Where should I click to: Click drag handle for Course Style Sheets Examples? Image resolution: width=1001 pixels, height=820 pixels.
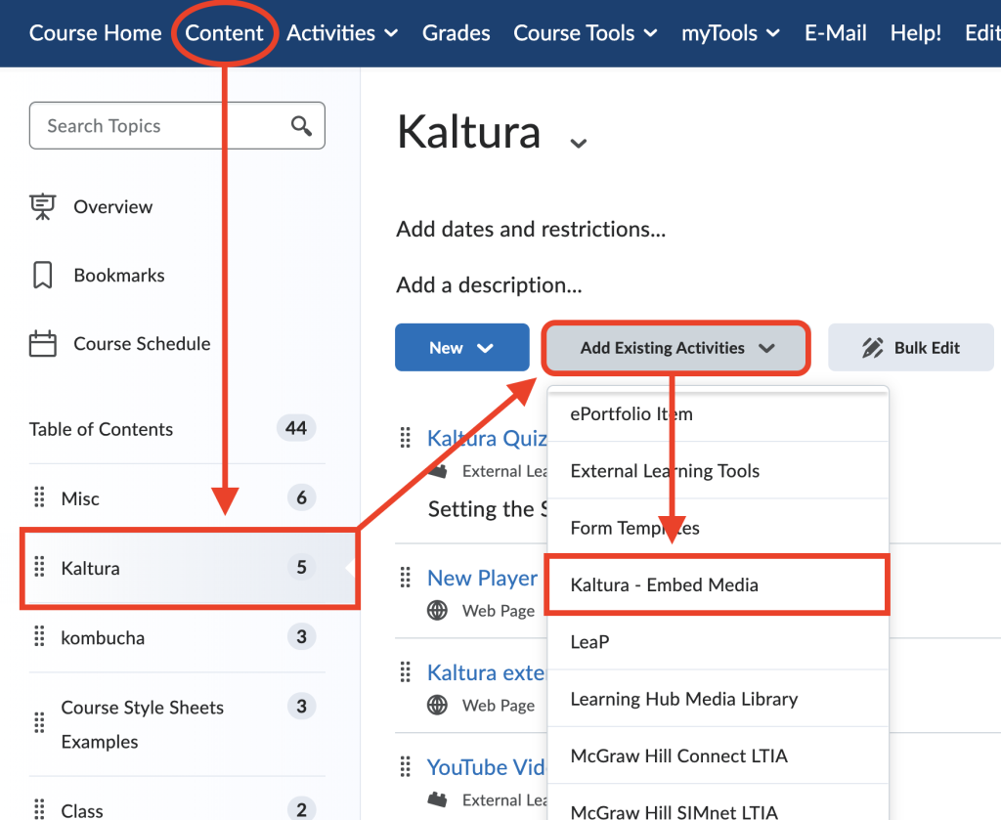click(x=39, y=723)
